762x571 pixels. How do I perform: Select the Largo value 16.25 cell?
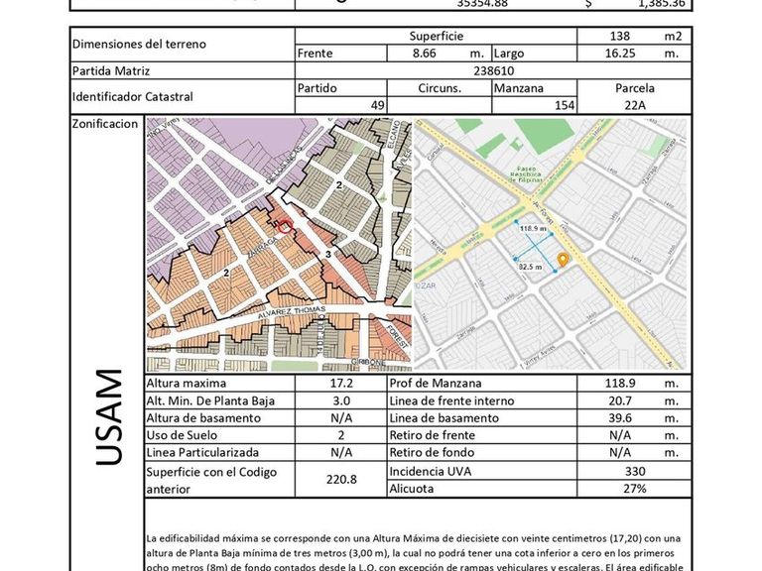pos(619,54)
